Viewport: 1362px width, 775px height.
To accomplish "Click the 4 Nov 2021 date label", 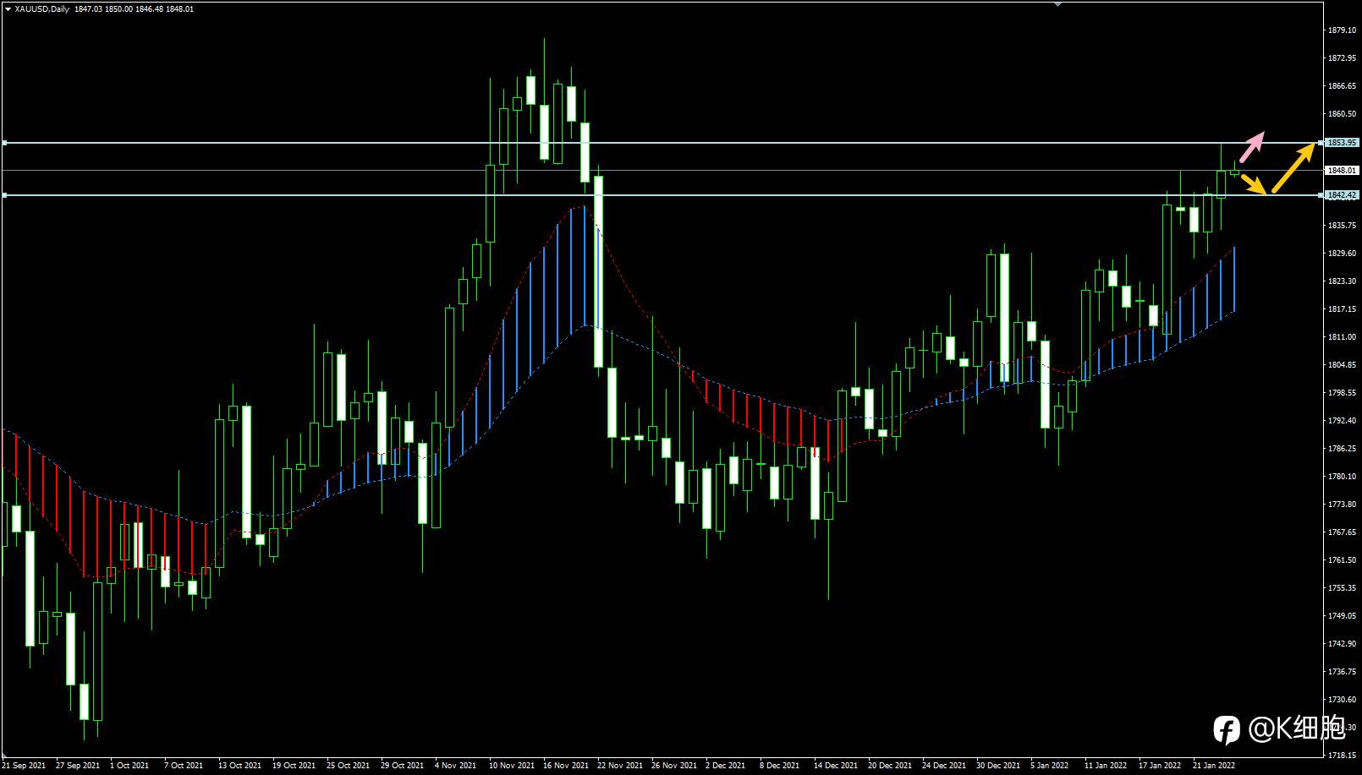I will pos(455,766).
